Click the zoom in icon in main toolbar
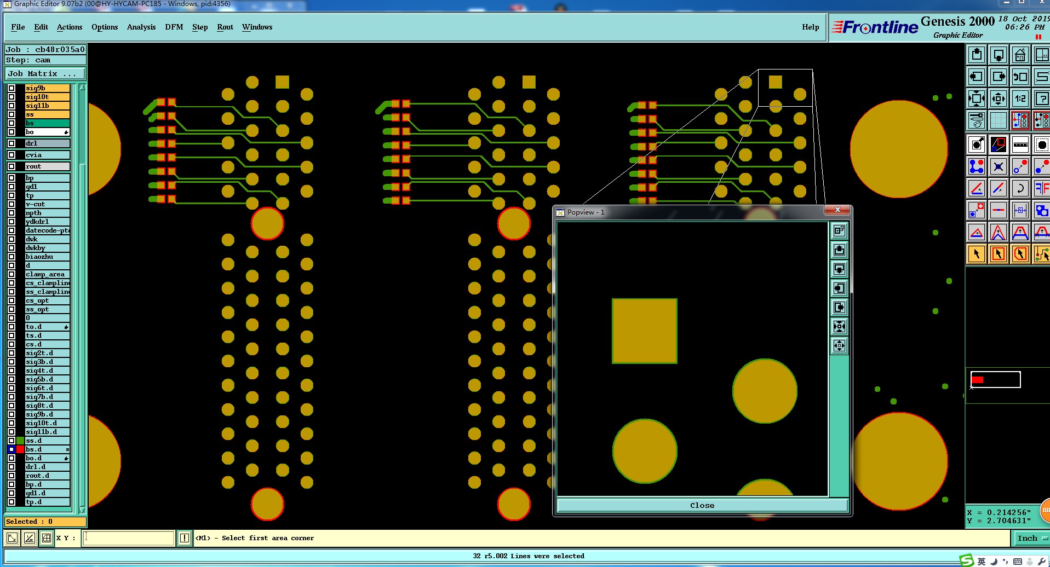1050x567 pixels. [x=977, y=99]
